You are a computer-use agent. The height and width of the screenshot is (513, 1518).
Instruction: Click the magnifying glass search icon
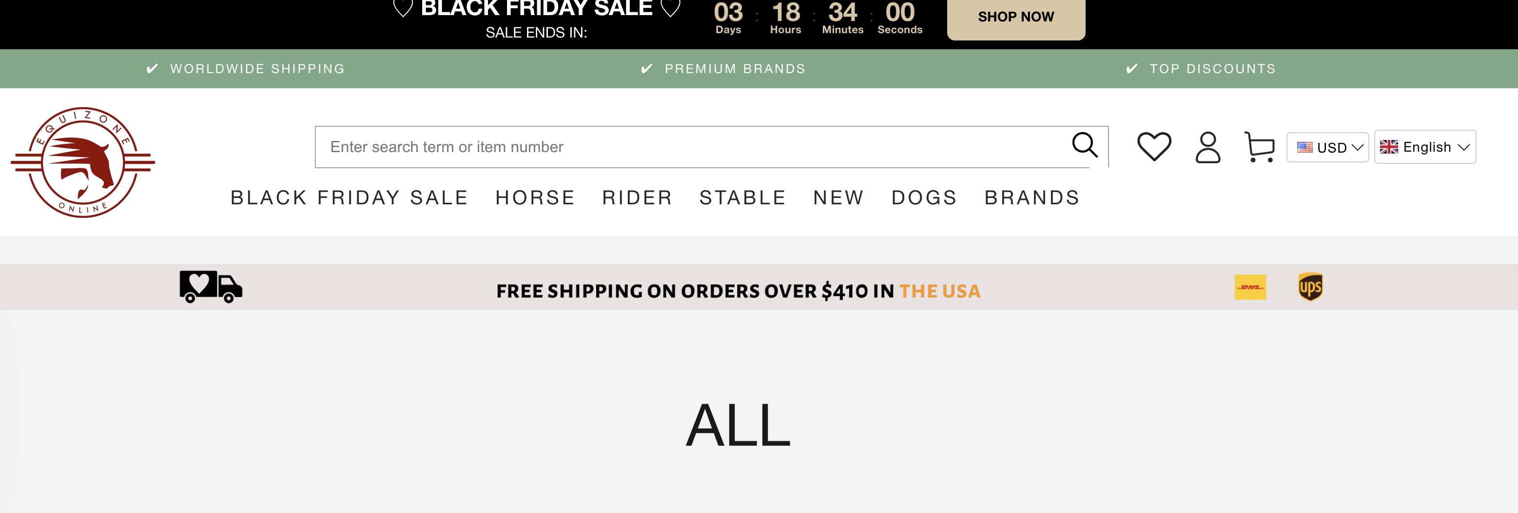pos(1084,145)
